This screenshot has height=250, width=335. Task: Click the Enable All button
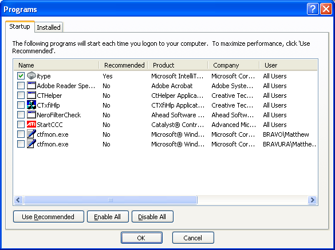click(108, 217)
